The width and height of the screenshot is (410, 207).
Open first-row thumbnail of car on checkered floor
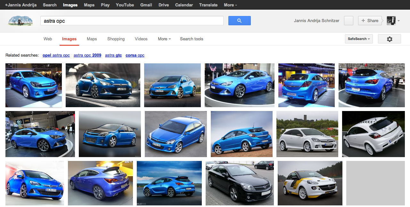(34, 85)
